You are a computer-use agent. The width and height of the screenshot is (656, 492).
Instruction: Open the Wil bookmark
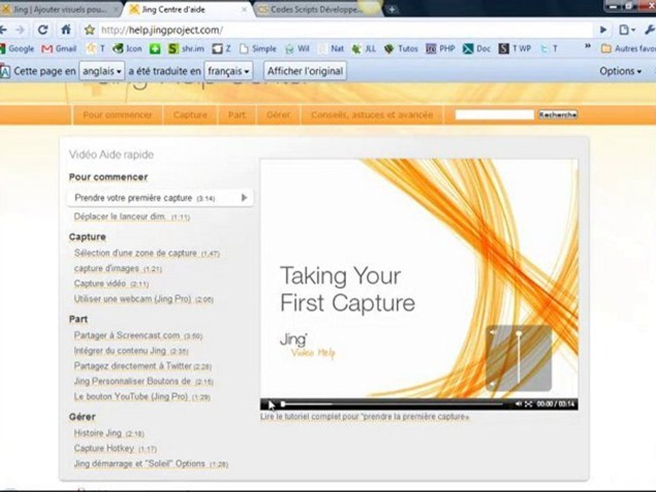[x=297, y=49]
